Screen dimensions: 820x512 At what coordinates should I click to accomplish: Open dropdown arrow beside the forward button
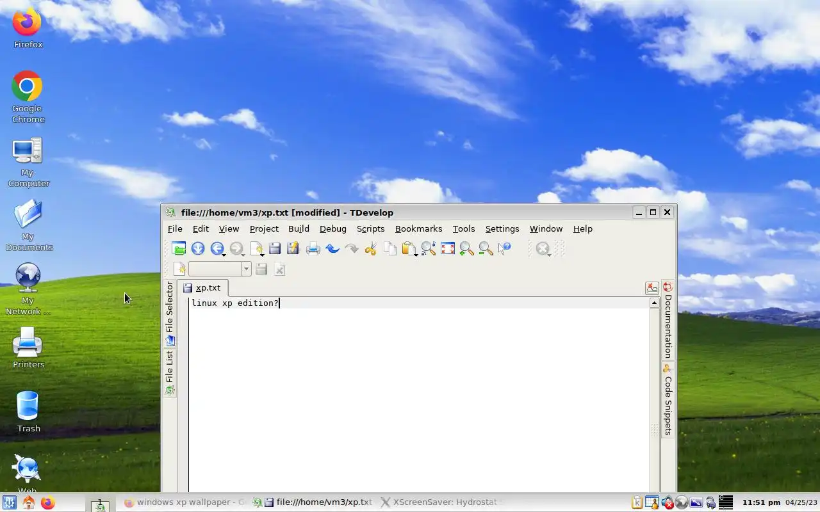[243, 255]
